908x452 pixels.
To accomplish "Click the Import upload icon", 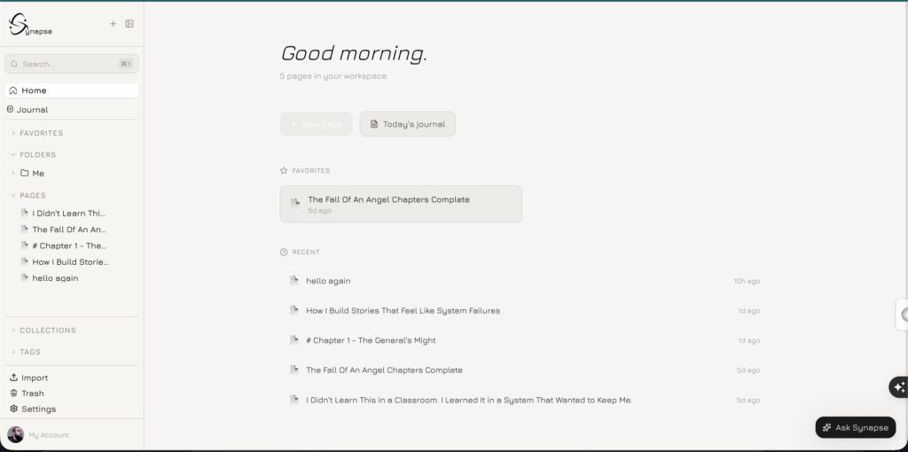I will pos(14,378).
